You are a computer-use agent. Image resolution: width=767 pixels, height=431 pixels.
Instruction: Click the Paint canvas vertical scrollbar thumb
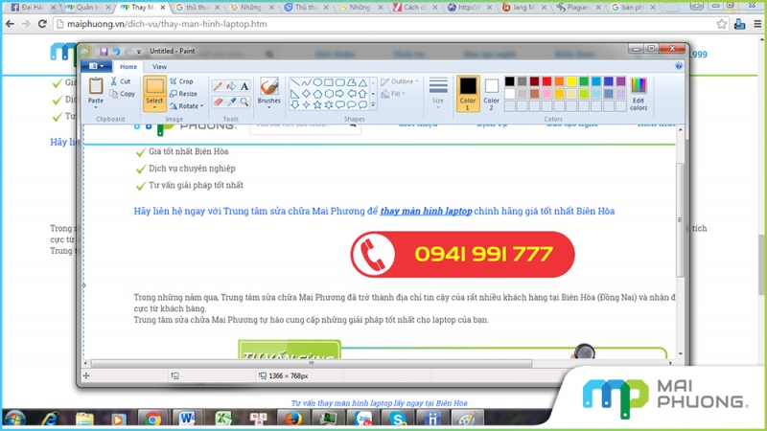pos(680,220)
